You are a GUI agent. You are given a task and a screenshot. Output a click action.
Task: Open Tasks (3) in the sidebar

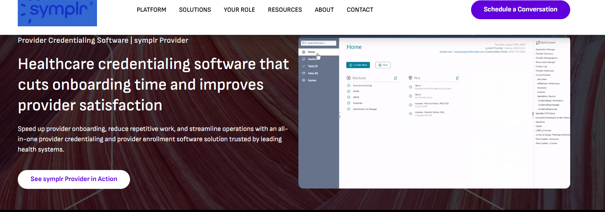pos(313,66)
